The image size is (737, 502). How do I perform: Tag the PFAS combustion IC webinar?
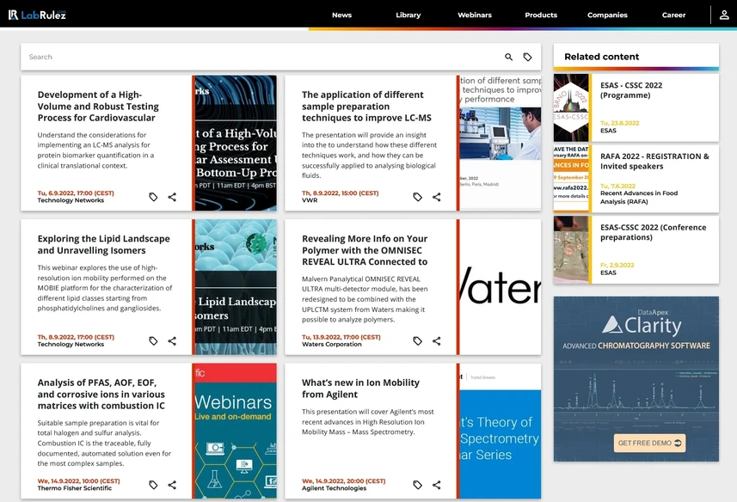[x=153, y=485]
